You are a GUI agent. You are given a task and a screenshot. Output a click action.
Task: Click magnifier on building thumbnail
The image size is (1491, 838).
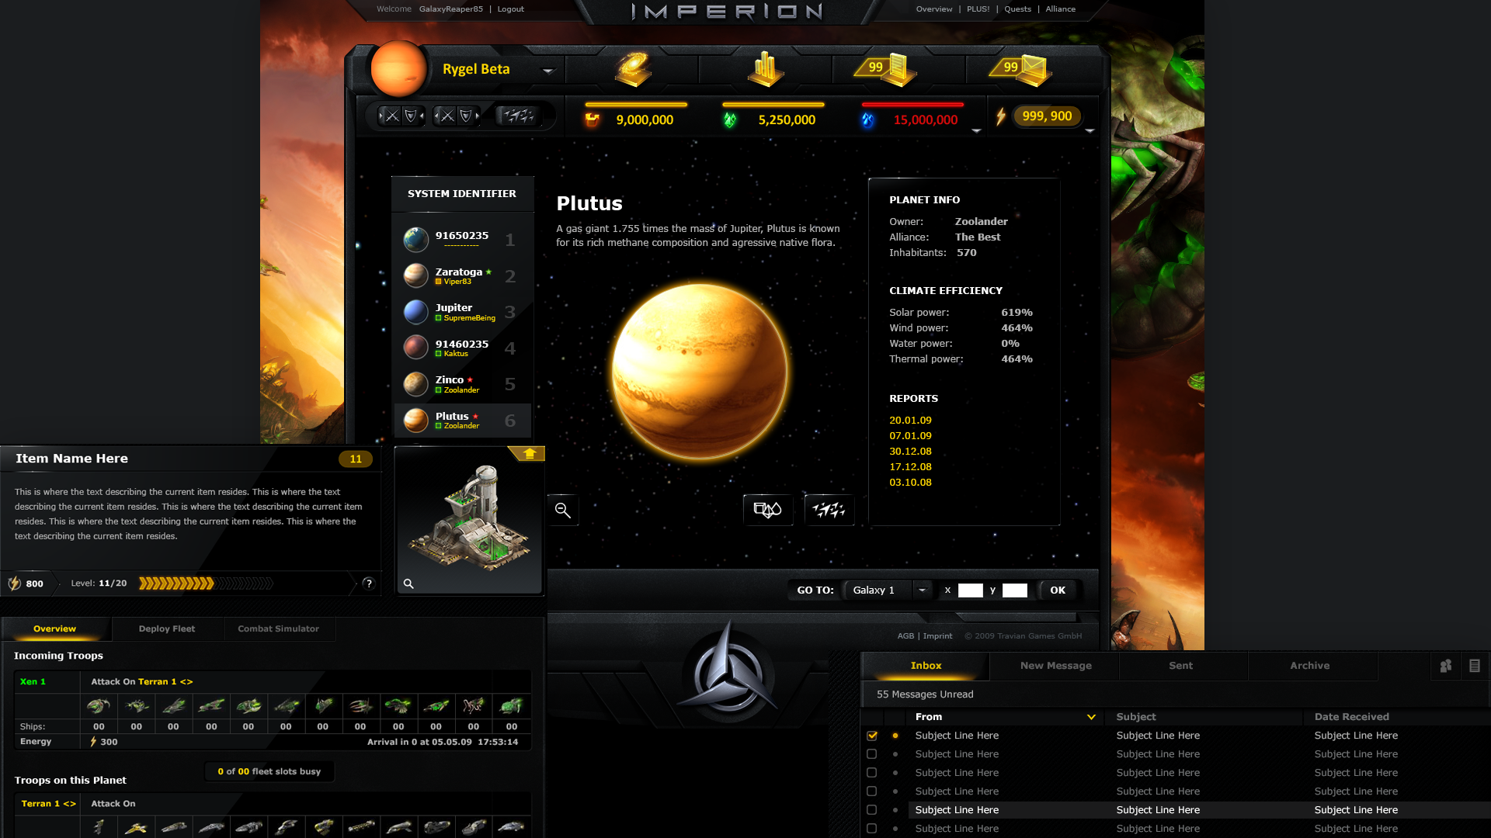[408, 583]
